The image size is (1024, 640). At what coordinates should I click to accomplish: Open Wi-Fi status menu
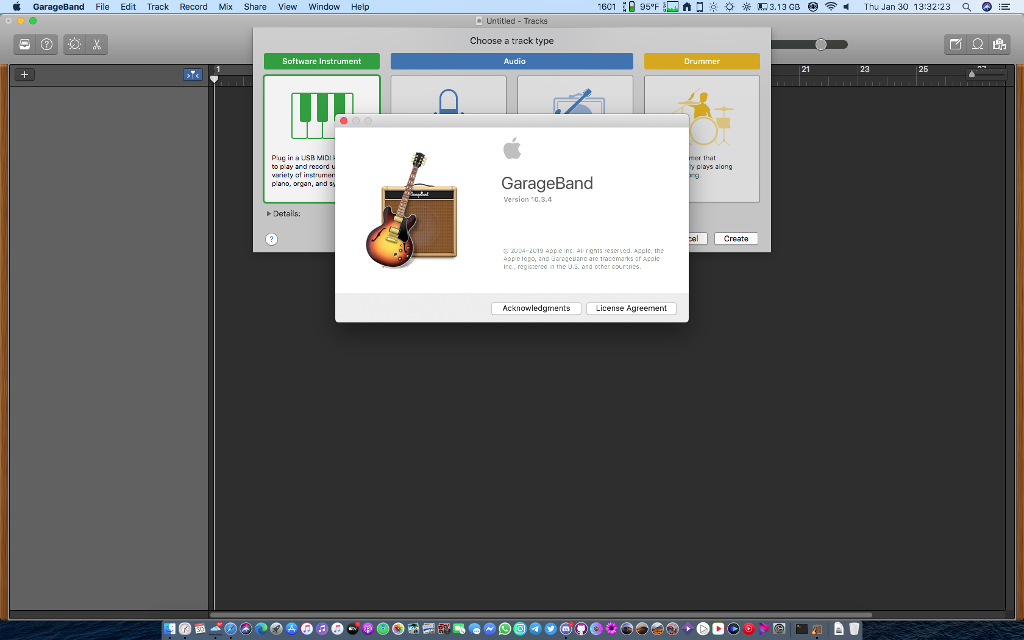tap(831, 7)
